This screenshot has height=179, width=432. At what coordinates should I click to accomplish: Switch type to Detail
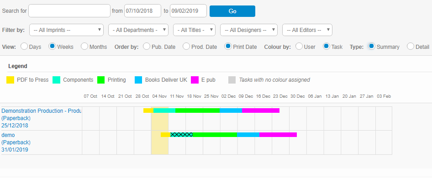[x=411, y=46]
